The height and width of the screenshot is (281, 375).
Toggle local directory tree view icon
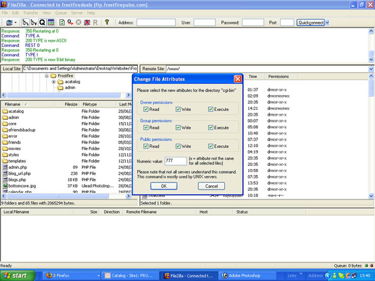pos(25,22)
